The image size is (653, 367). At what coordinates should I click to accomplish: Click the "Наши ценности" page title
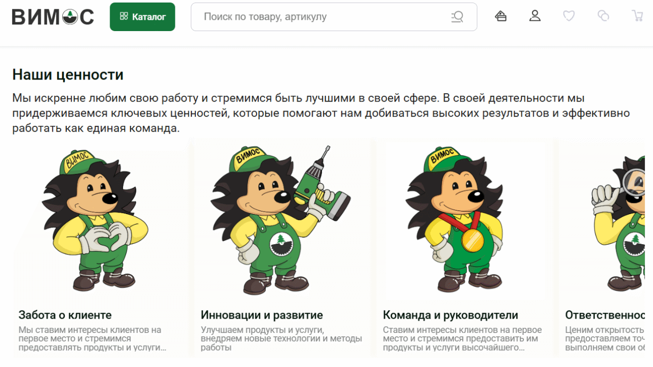coord(68,75)
